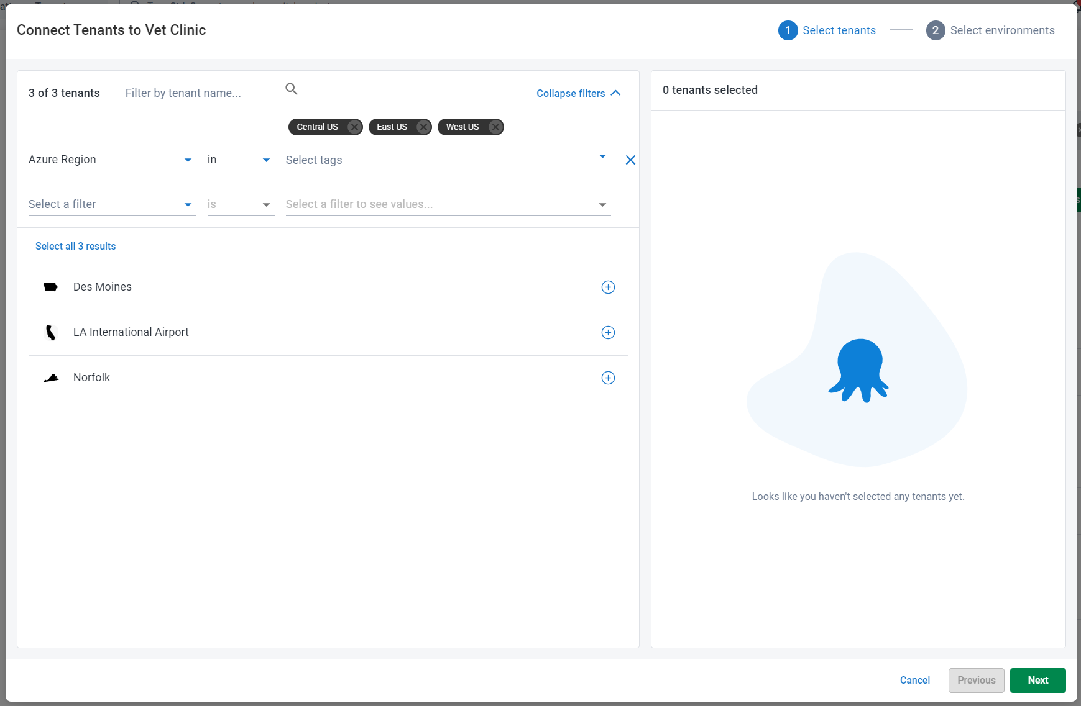Click the Norfolk tenant logo icon
Viewport: 1081px width, 706px height.
[51, 378]
